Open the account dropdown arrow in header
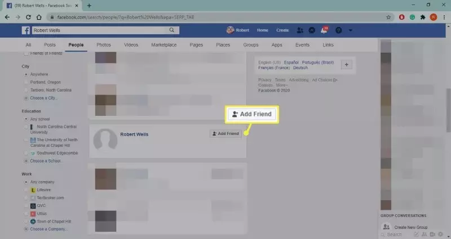 tap(350, 30)
